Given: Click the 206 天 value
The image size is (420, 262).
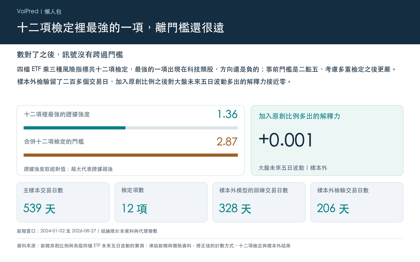Looking at the screenshot, I should click(x=333, y=209).
